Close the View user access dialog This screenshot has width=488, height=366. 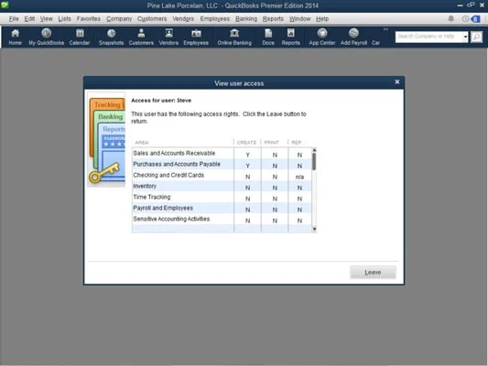397,81
